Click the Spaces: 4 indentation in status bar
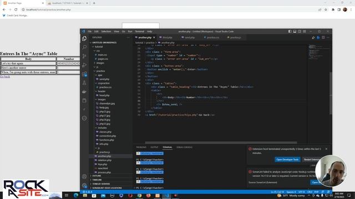355x199 pixels. click(291, 192)
